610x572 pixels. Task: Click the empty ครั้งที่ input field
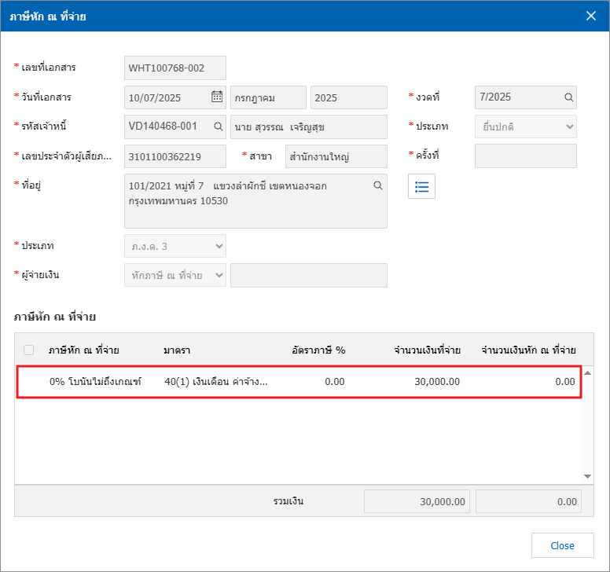point(525,156)
